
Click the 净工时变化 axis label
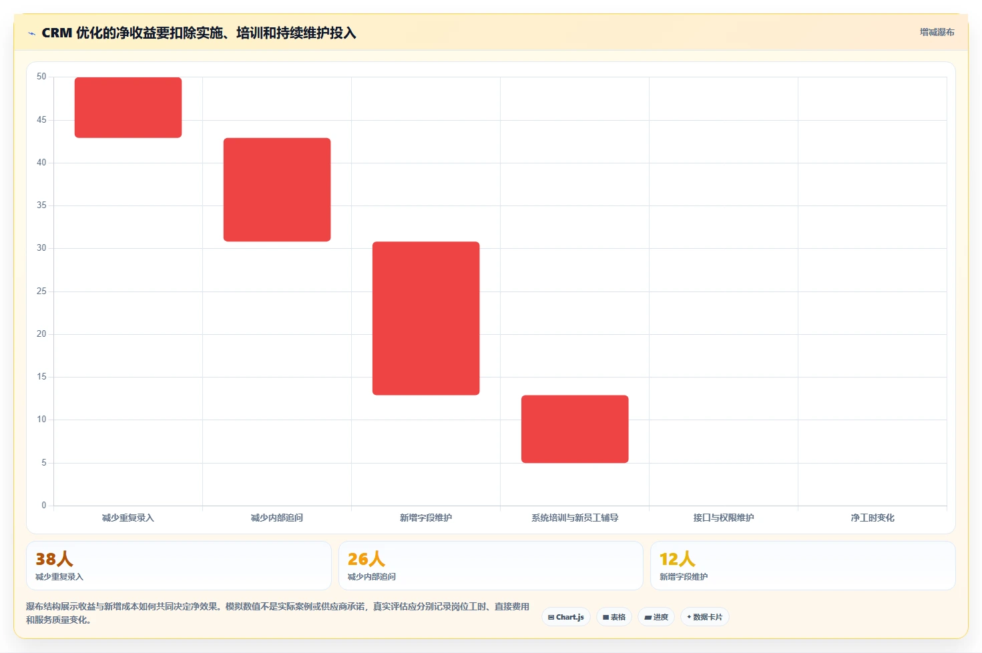(873, 518)
